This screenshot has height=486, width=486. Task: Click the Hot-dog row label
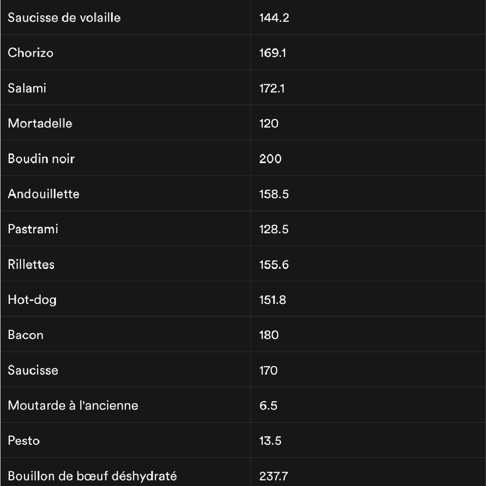[x=32, y=300]
